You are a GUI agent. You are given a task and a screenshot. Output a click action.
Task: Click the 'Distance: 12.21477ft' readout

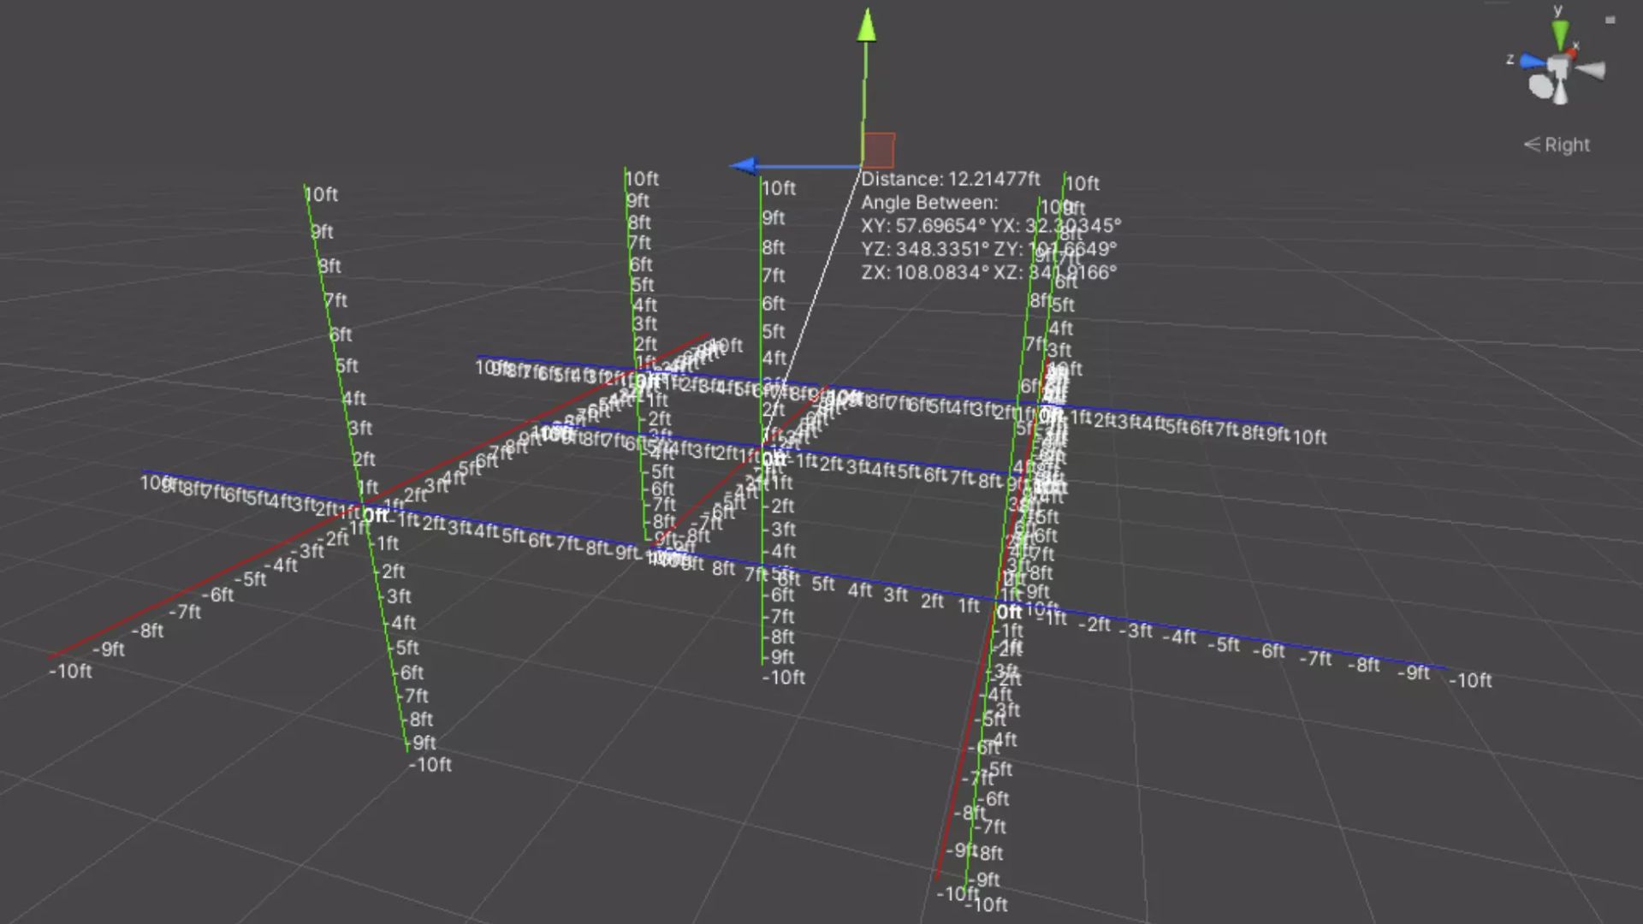950,180
